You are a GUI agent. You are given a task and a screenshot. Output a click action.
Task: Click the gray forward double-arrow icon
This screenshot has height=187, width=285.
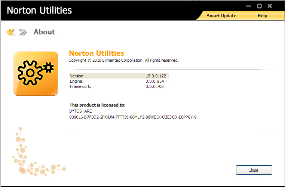pyautogui.click(x=22, y=32)
